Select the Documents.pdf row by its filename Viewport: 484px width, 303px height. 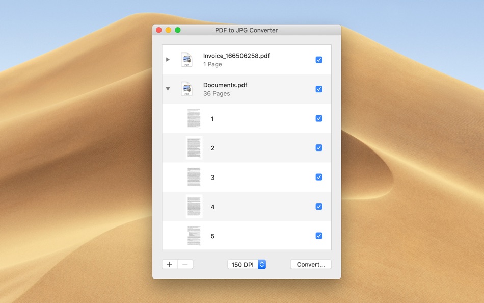click(225, 85)
